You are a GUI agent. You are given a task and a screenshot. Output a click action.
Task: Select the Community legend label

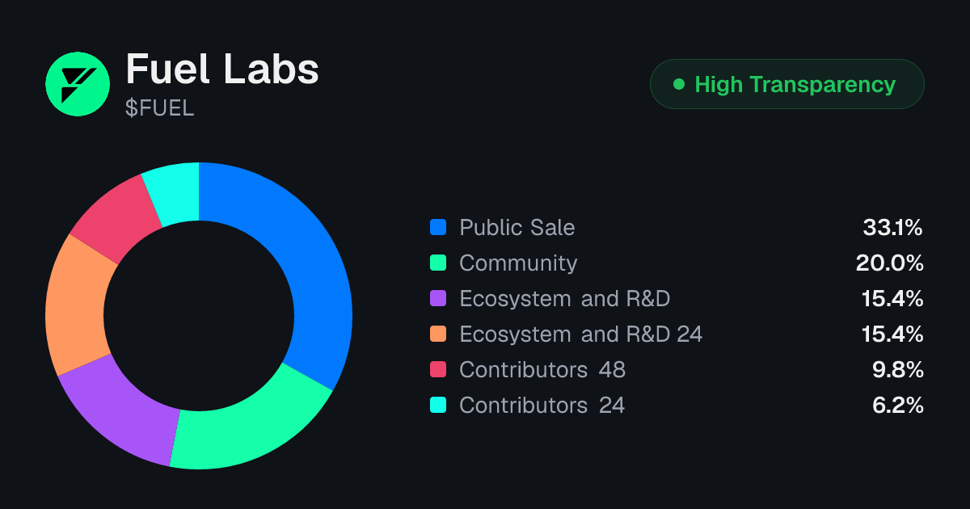point(518,263)
